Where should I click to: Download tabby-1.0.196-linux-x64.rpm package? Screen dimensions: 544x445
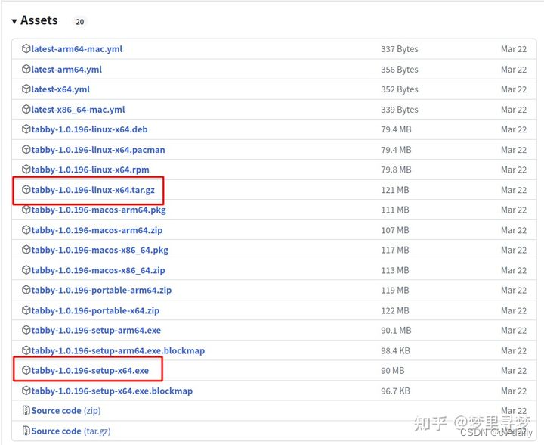tap(90, 170)
